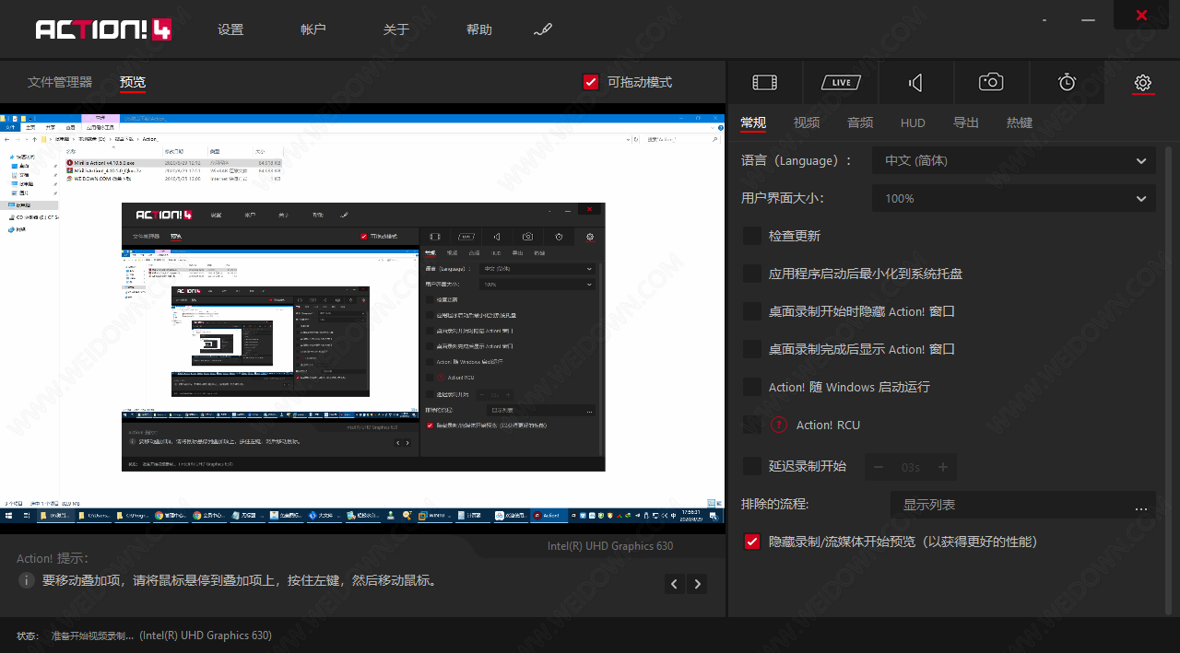The height and width of the screenshot is (653, 1180).
Task: Open the 导出 settings tab
Action: (x=966, y=122)
